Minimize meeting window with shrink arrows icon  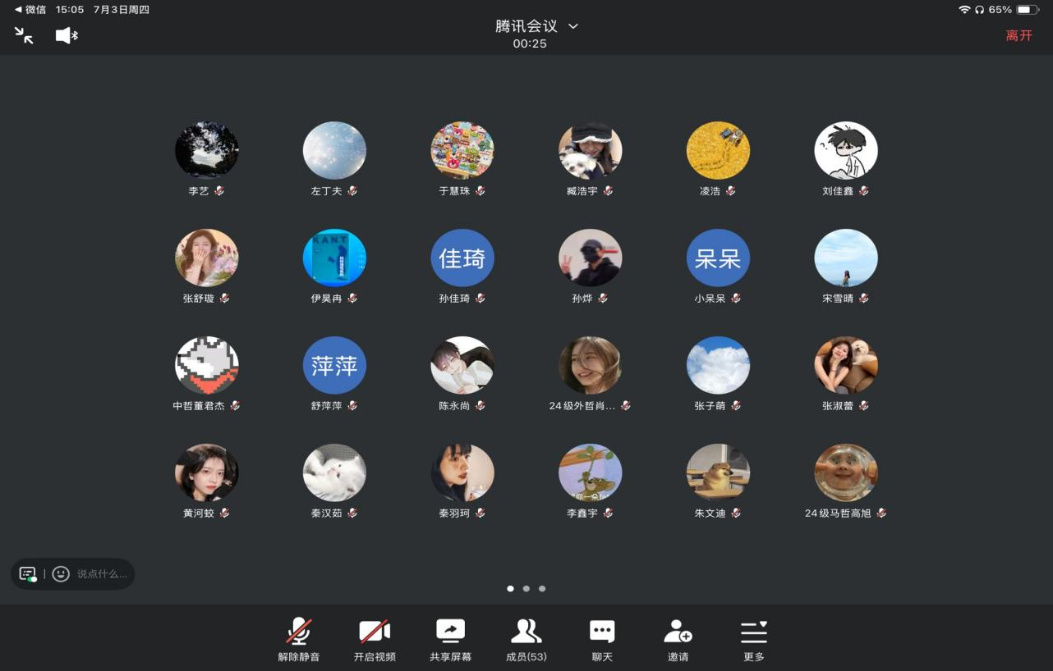point(24,35)
